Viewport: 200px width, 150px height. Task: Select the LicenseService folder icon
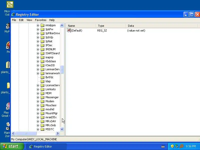[x=42, y=85]
